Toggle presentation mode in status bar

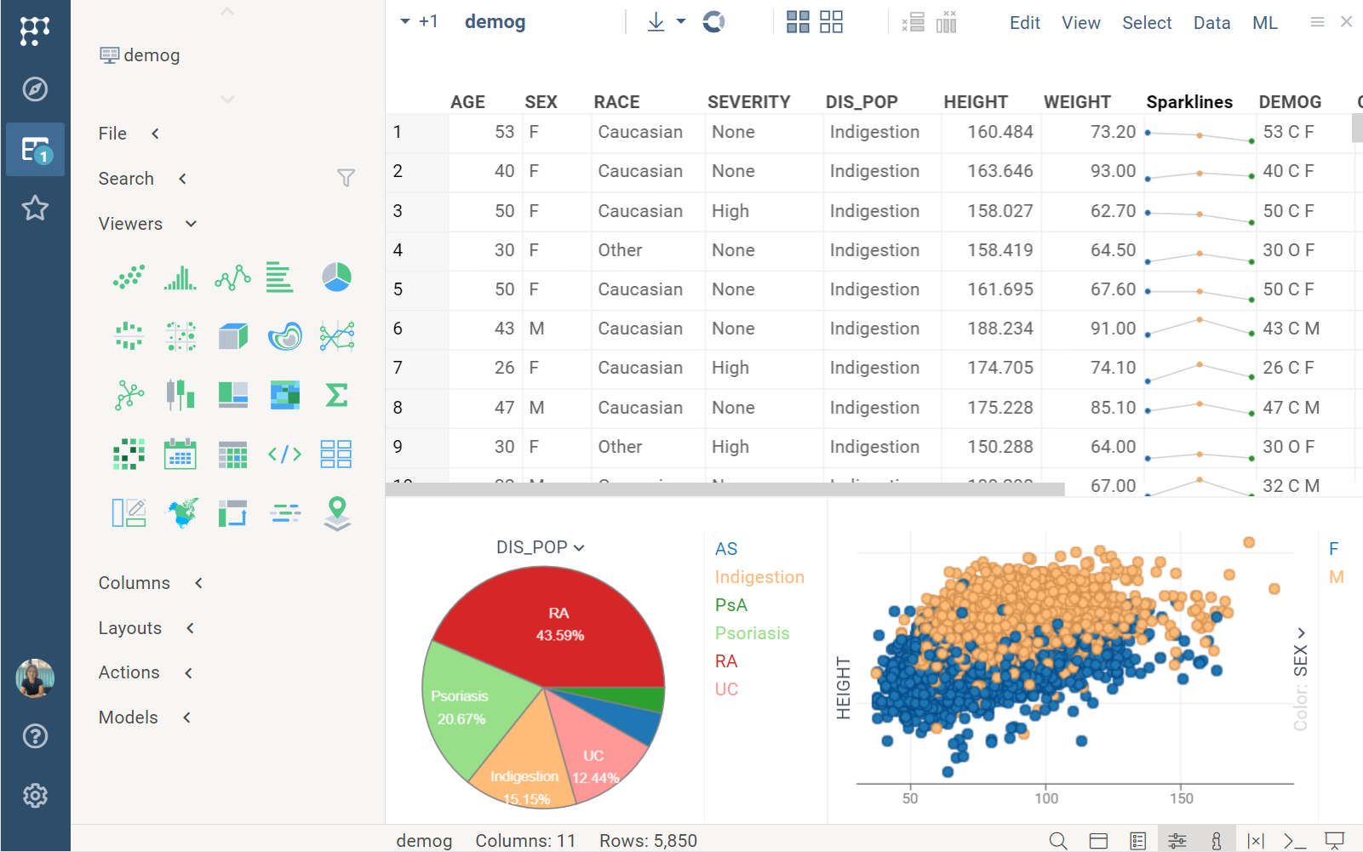click(x=1334, y=841)
